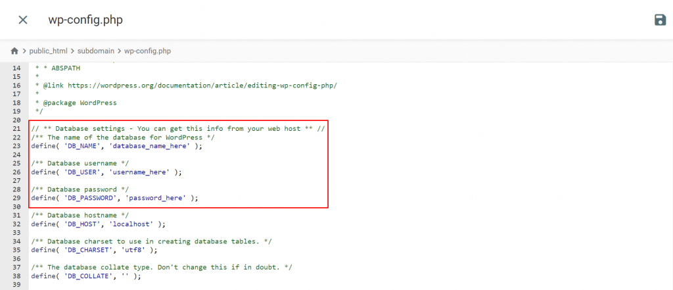Click line number 23 in gutter
Viewport: 673px width, 290px height.
click(16, 146)
